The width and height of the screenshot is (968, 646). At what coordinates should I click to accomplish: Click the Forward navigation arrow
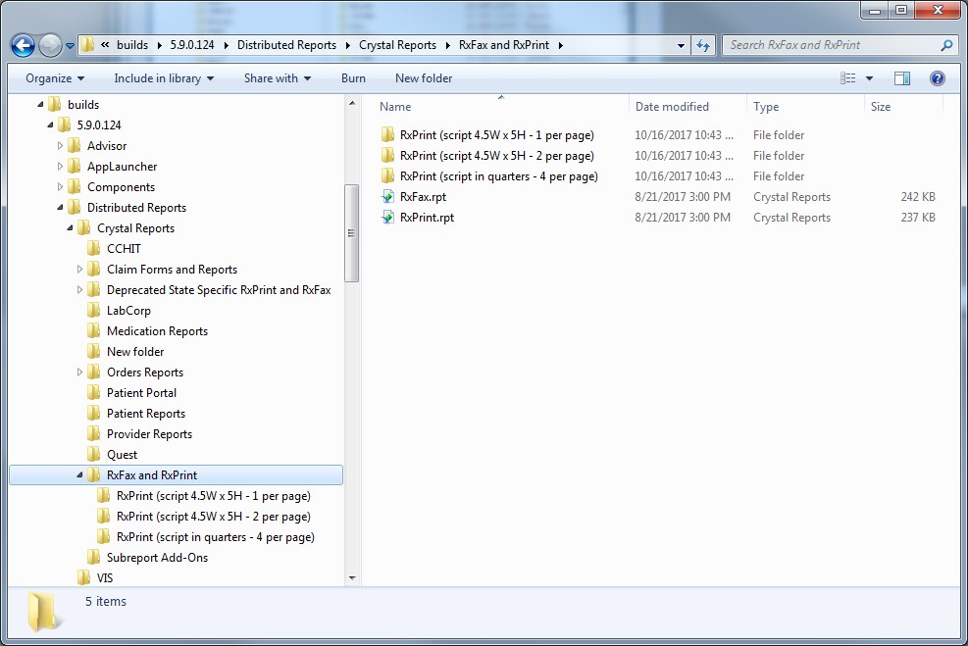(47, 45)
